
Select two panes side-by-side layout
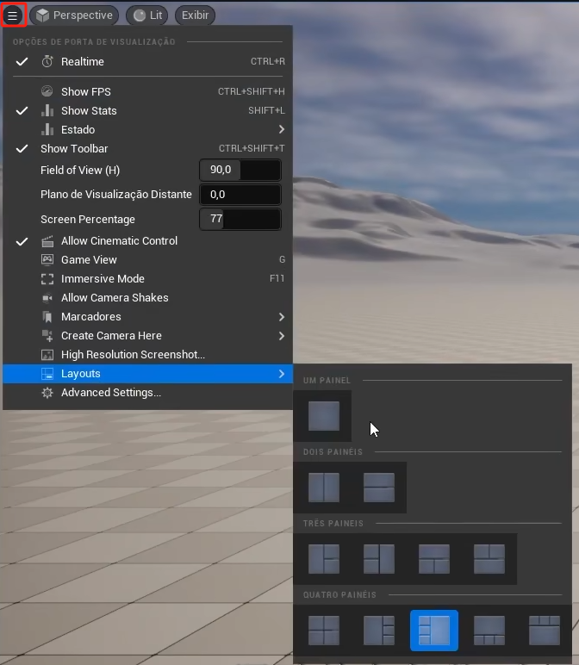click(x=324, y=488)
